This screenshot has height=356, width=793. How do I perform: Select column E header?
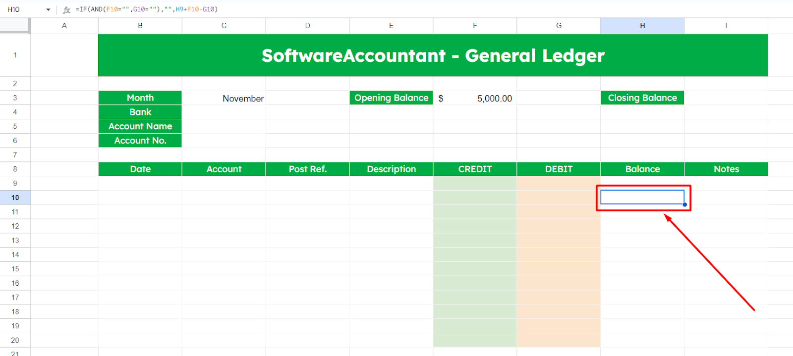coord(392,26)
